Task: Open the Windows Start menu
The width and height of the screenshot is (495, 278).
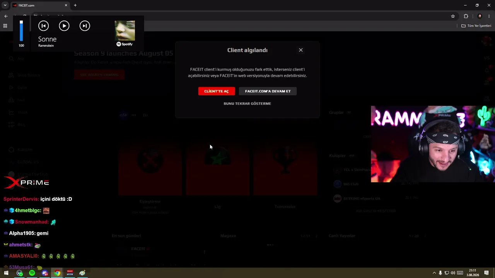Action: pos(6,273)
